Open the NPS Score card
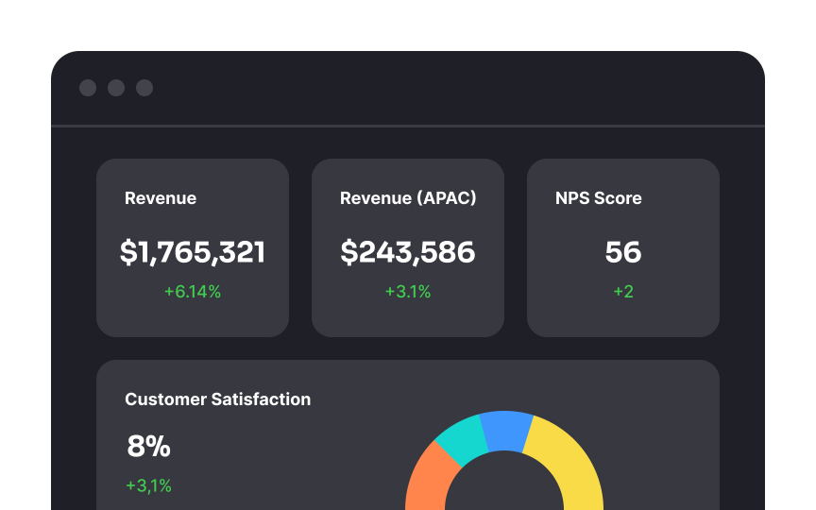The height and width of the screenshot is (510, 816). pos(623,247)
